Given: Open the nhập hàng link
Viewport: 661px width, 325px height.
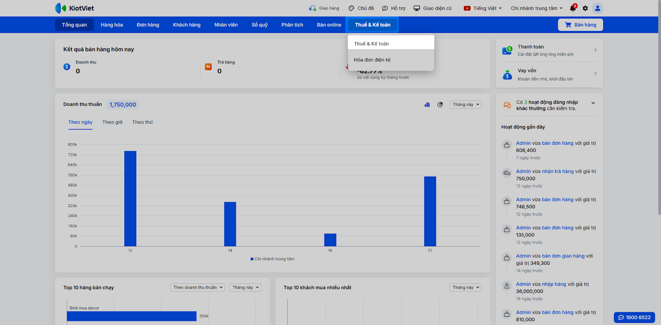Looking at the screenshot, I should (x=554, y=284).
